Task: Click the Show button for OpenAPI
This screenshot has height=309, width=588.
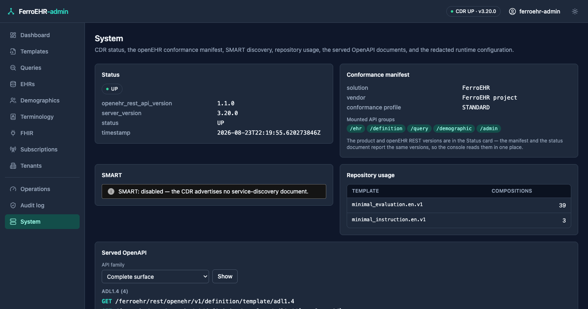Action: point(225,276)
